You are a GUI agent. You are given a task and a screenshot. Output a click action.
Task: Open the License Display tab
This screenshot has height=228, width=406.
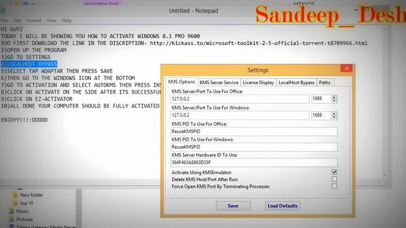pyautogui.click(x=258, y=82)
